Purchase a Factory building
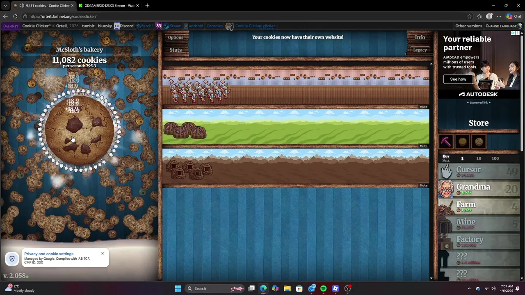525x295 pixels. [479, 241]
